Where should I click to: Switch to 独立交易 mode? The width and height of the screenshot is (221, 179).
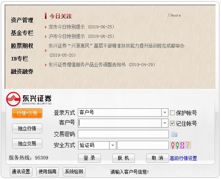(x=27, y=144)
